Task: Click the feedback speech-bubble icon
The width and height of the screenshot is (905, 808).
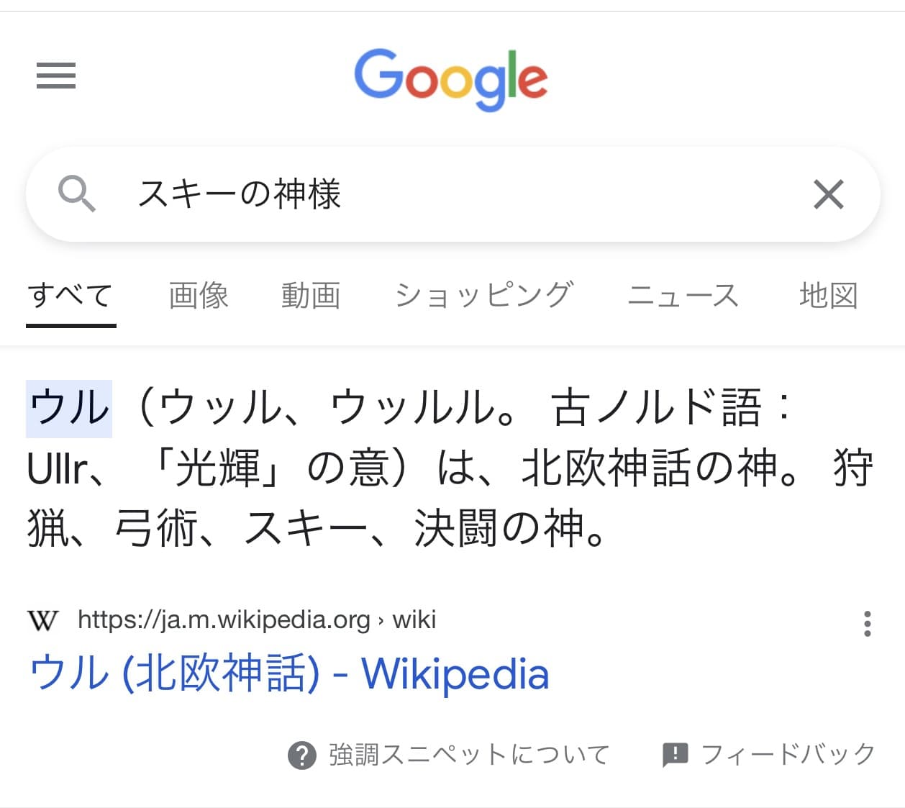Action: [x=675, y=754]
